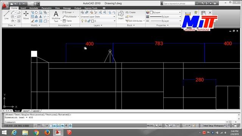Switch to the Layout1 tab

[x=26, y=111]
